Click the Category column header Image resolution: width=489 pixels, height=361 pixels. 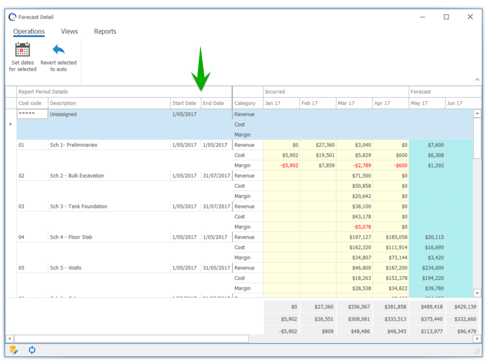coord(248,103)
